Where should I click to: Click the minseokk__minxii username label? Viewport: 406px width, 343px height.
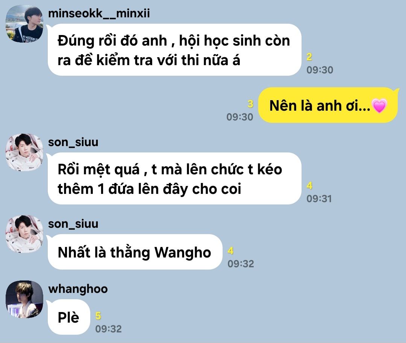pos(99,13)
